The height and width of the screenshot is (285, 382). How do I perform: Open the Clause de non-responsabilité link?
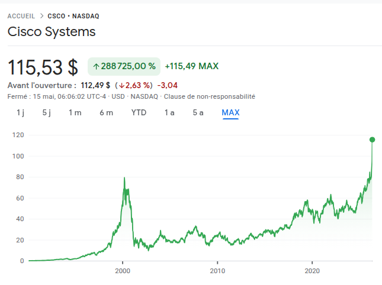[210, 96]
